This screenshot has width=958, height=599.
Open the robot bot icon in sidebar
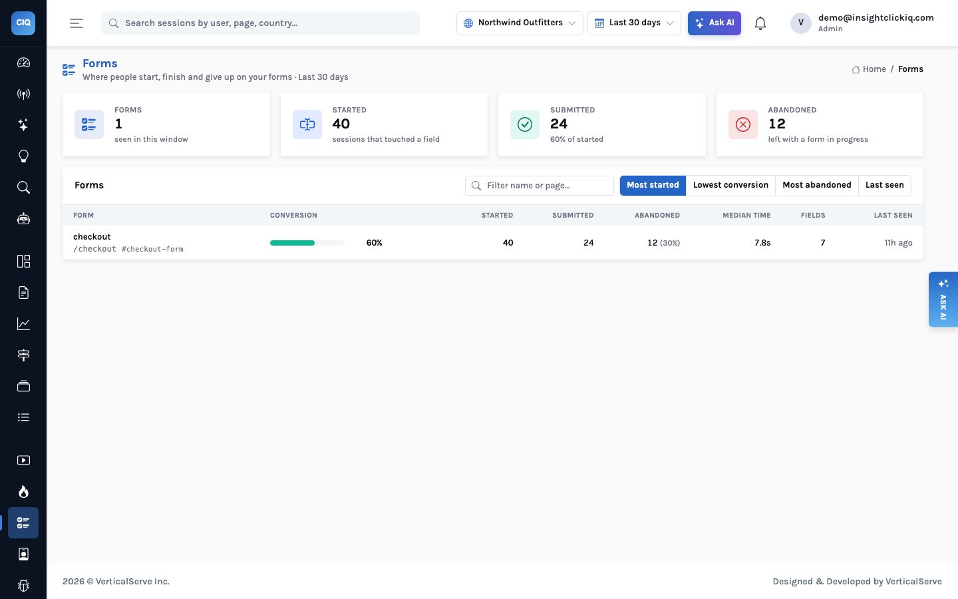[x=23, y=219]
